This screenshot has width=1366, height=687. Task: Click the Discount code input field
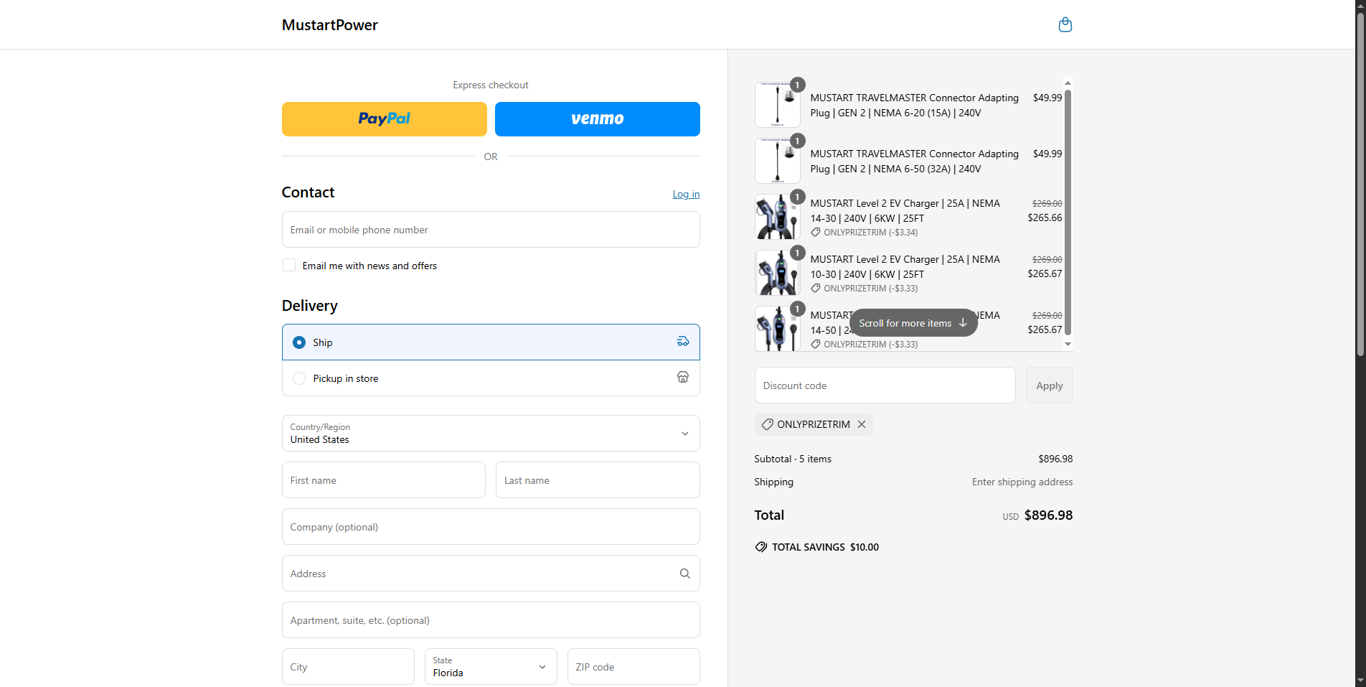[885, 385]
